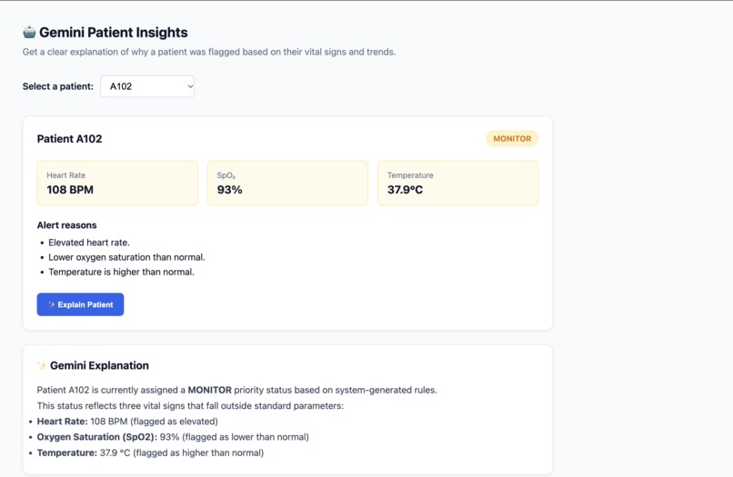Select the SpO₂ 93% vital card

(x=287, y=184)
